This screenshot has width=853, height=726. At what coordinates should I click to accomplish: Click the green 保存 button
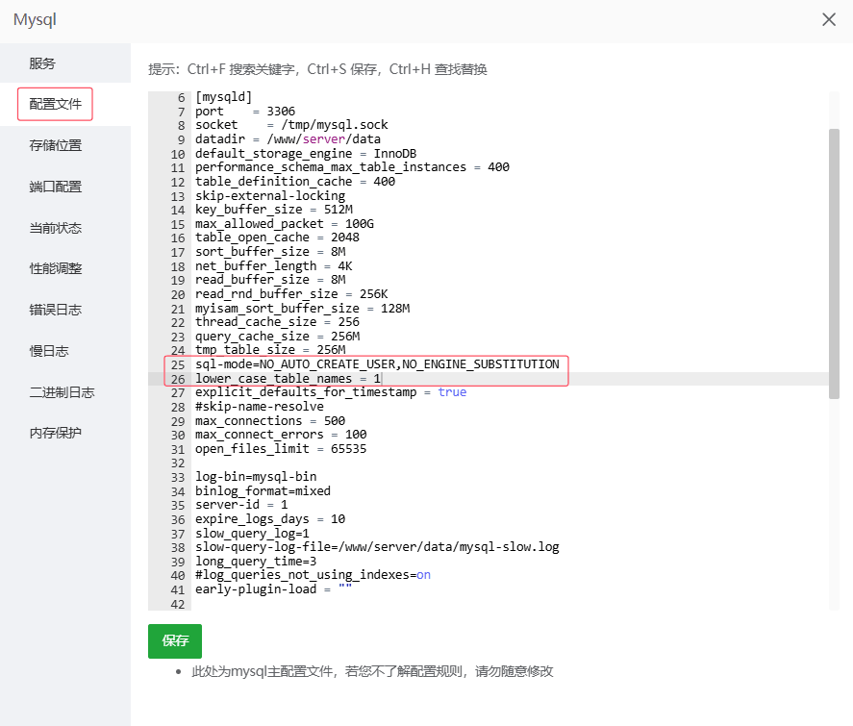point(175,641)
